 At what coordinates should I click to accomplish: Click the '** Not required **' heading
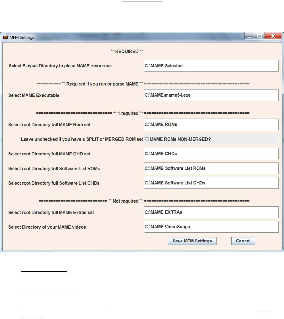[x=126, y=201]
